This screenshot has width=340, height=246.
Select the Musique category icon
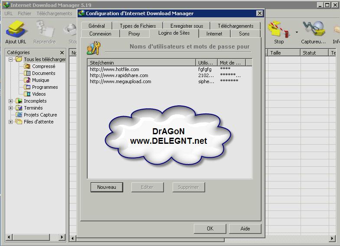coord(27,80)
